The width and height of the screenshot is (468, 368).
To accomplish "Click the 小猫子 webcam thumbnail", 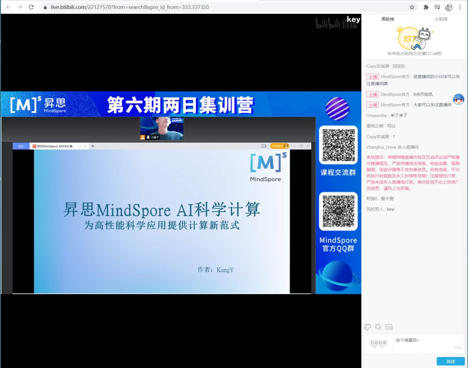I will pos(162,129).
